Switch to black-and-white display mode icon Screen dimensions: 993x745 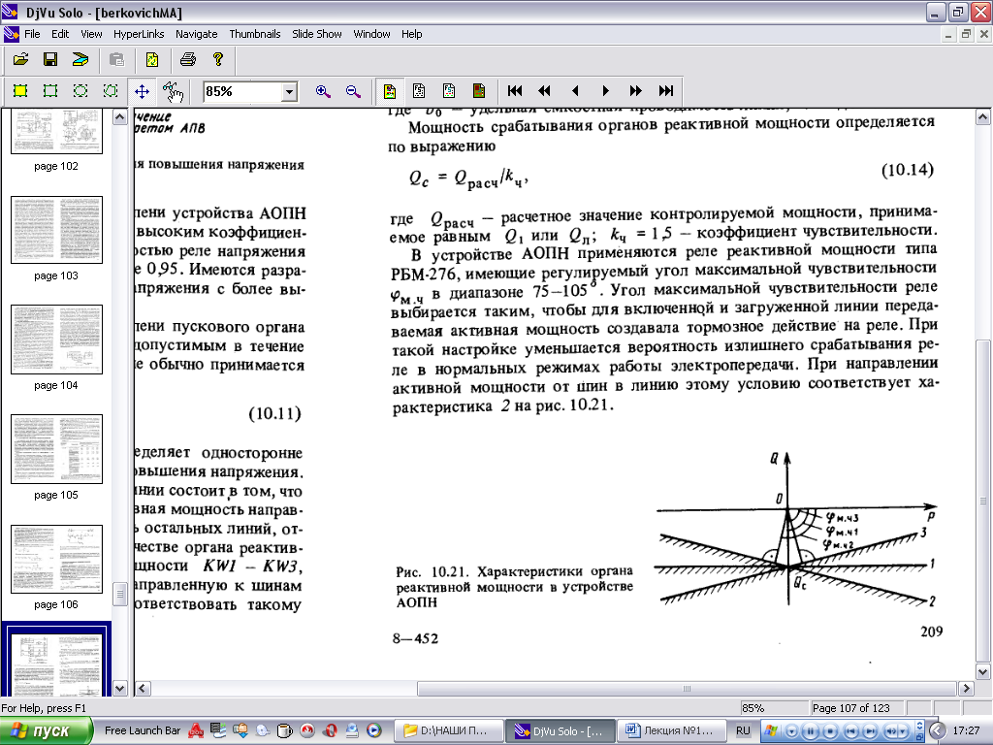419,91
